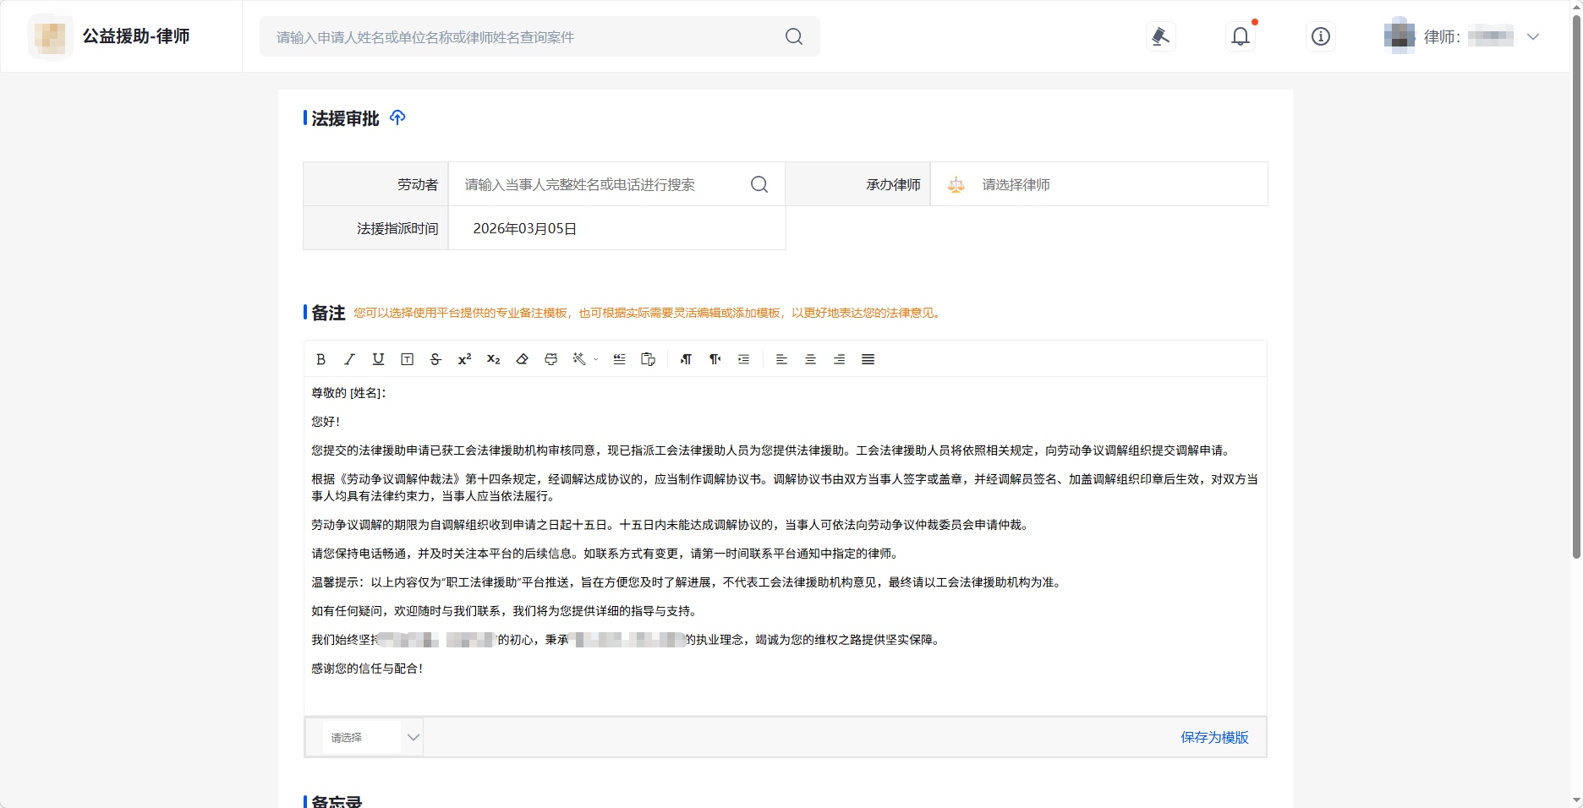Click the 劳动者 name search field
This screenshot has height=808, width=1583.
pos(600,184)
